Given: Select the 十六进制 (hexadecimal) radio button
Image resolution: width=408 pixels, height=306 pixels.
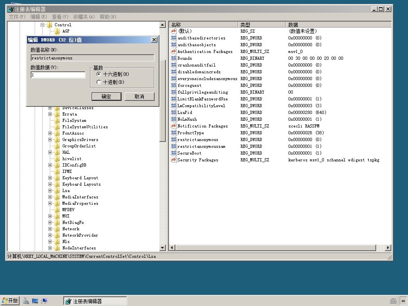Looking at the screenshot, I should [x=99, y=74].
